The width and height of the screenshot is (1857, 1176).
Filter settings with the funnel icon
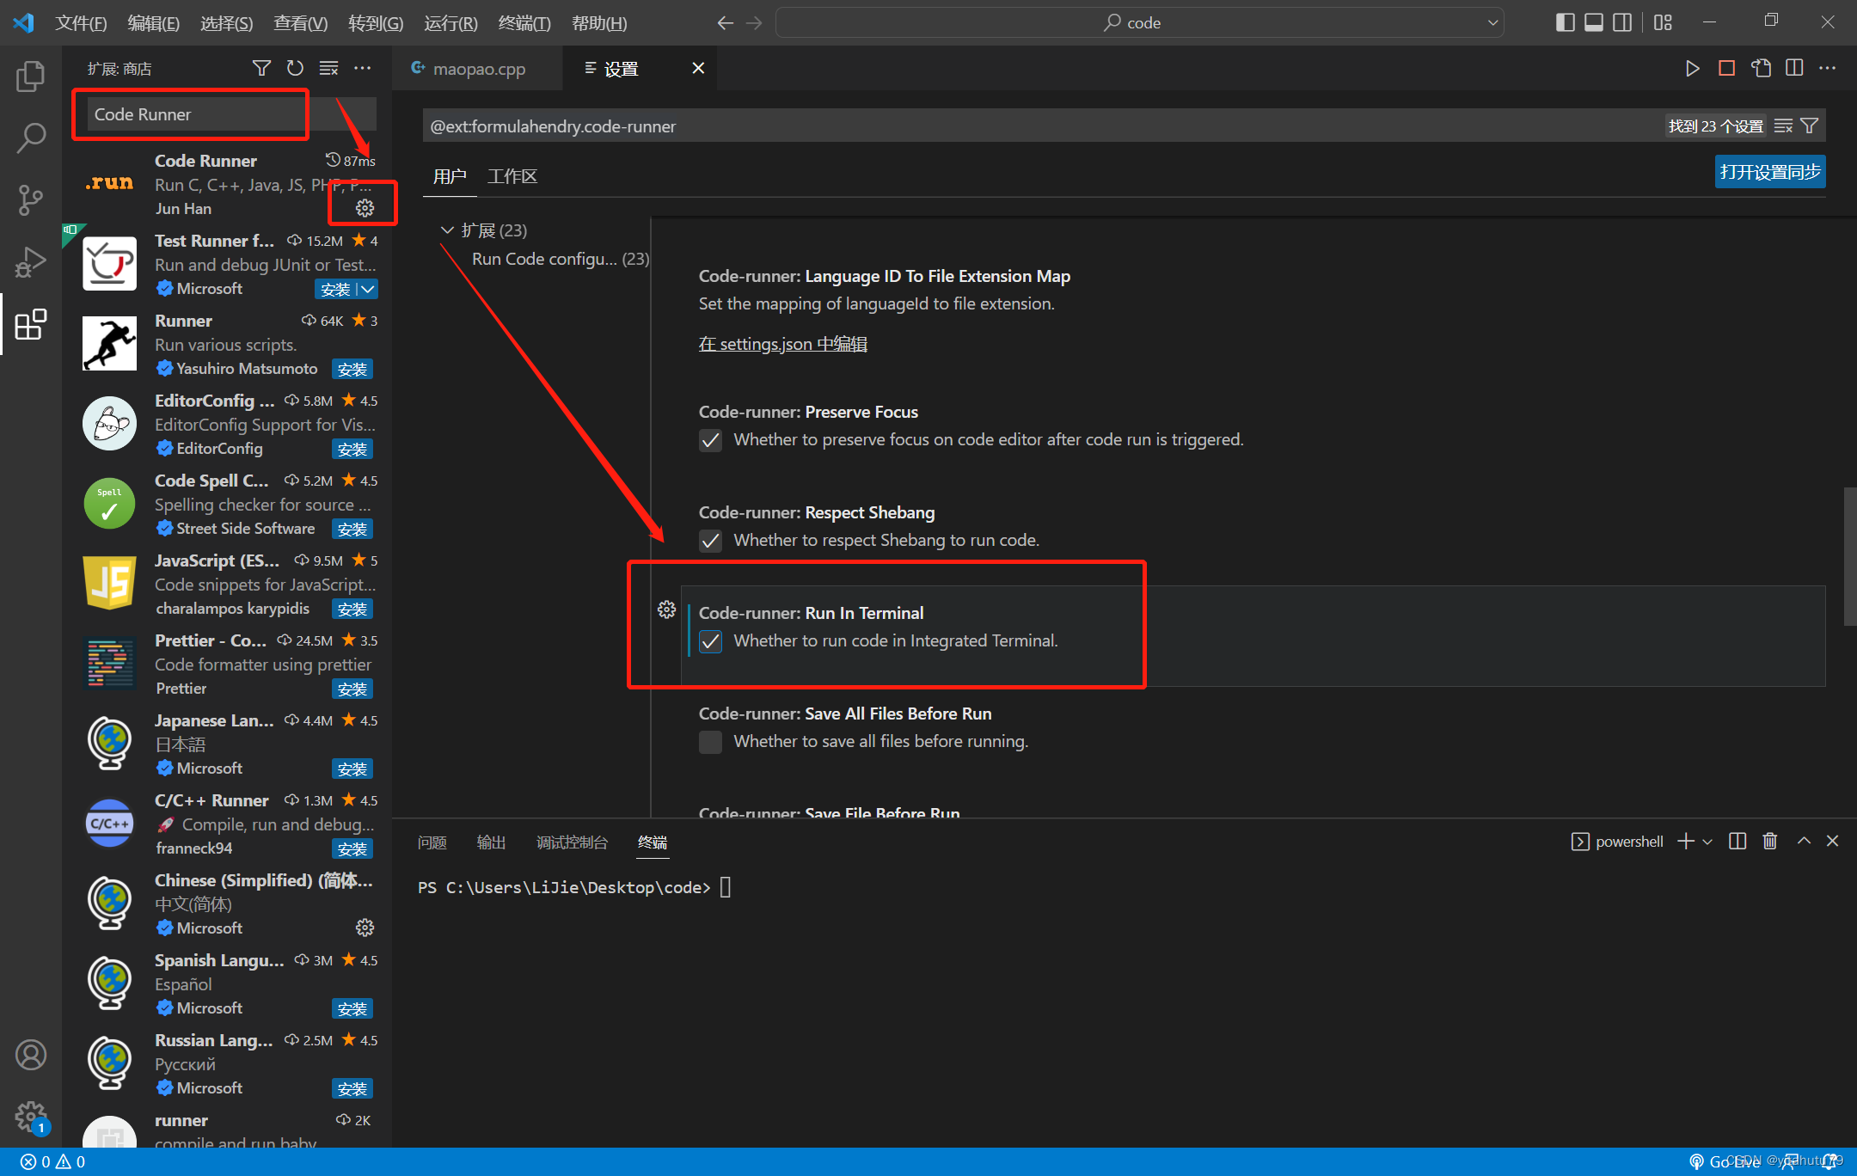click(x=1809, y=126)
